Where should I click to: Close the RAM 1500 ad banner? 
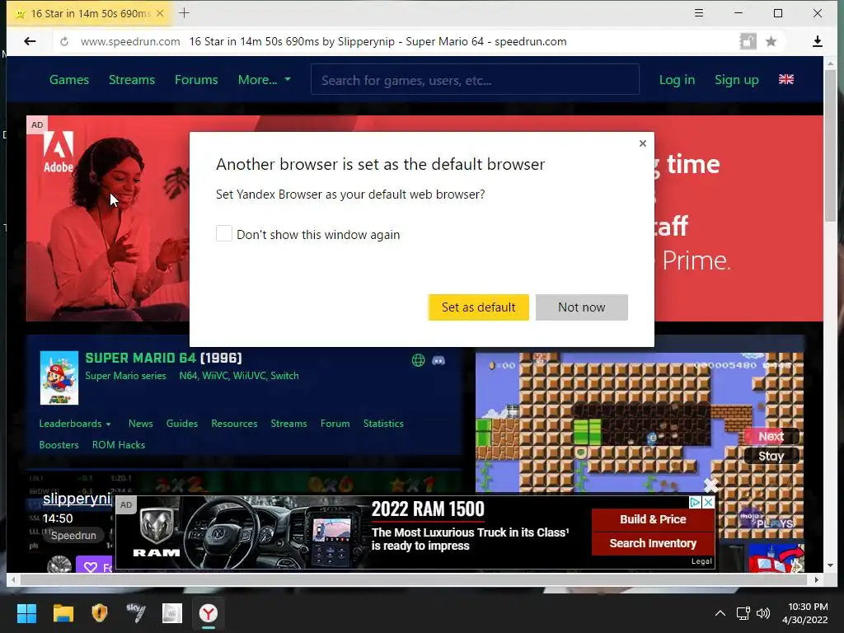(x=708, y=502)
